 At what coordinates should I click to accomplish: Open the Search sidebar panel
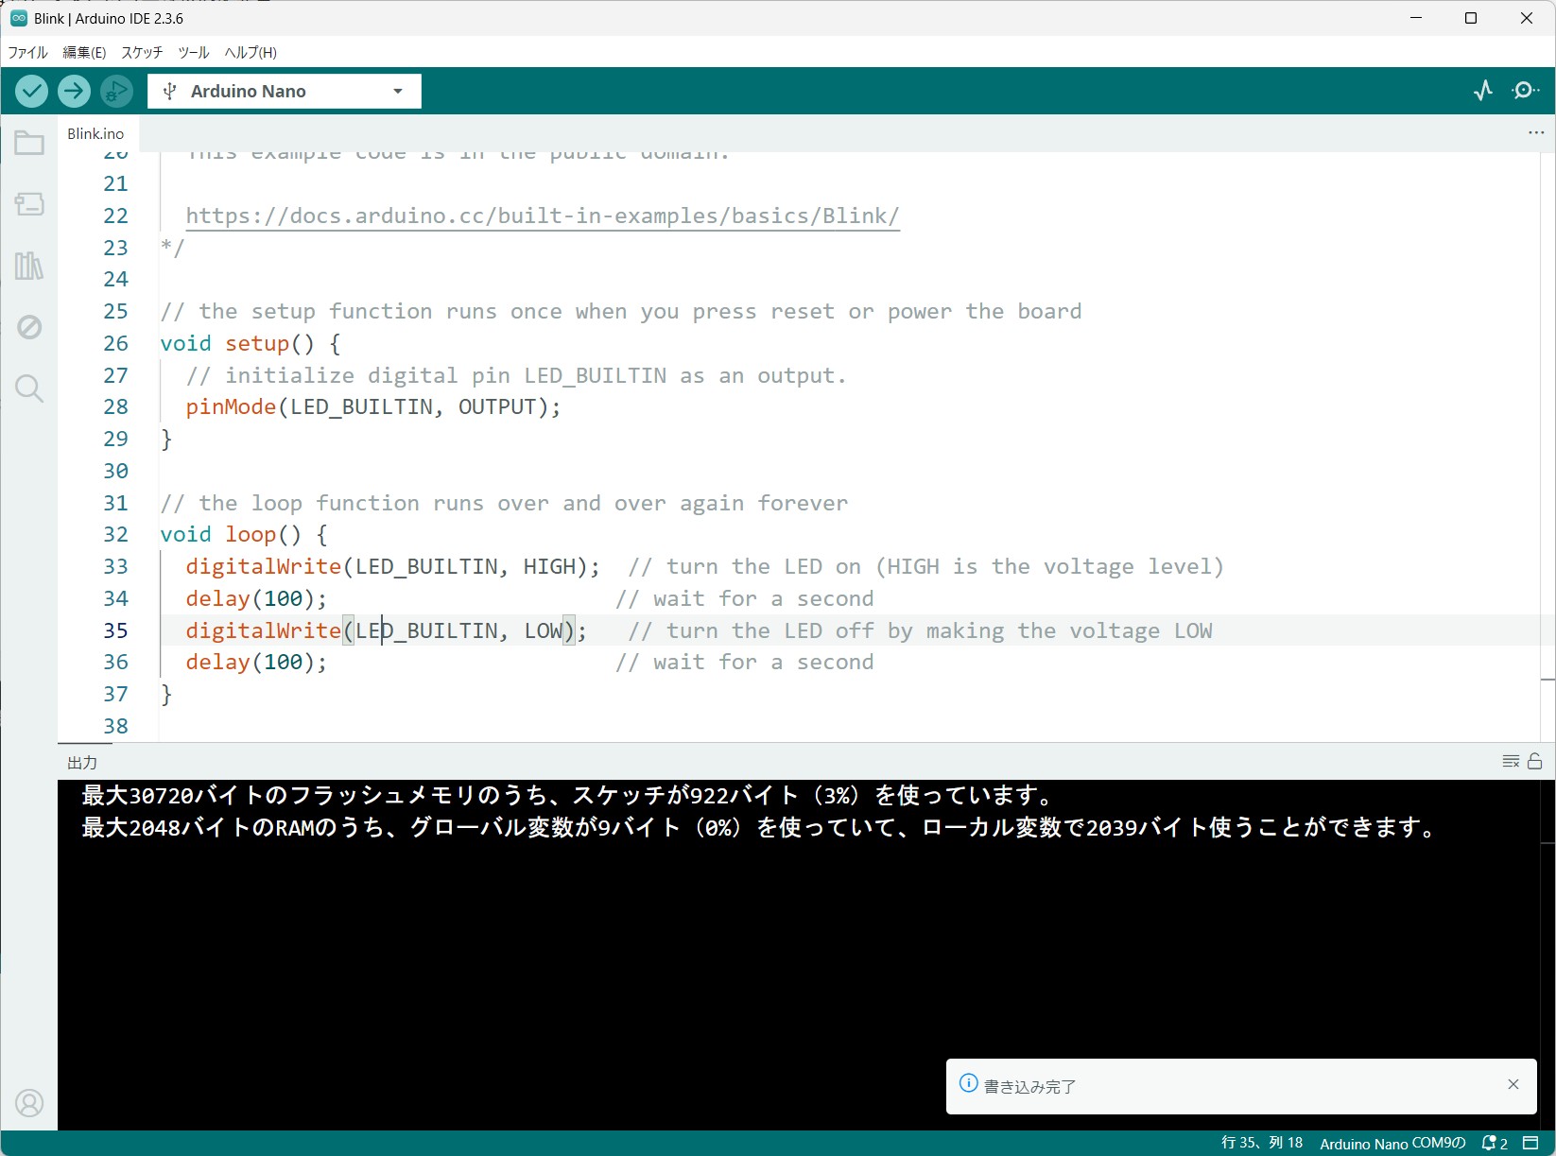click(29, 388)
